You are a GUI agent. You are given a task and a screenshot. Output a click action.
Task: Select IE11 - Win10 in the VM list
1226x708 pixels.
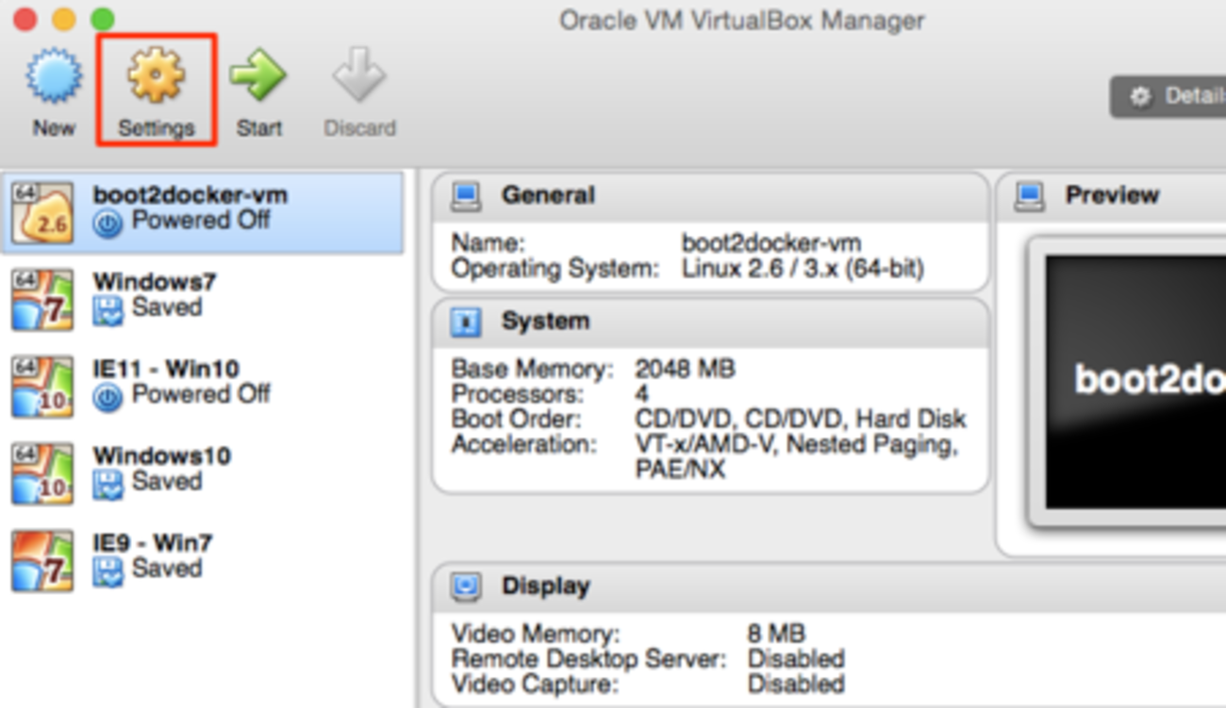[x=202, y=387]
